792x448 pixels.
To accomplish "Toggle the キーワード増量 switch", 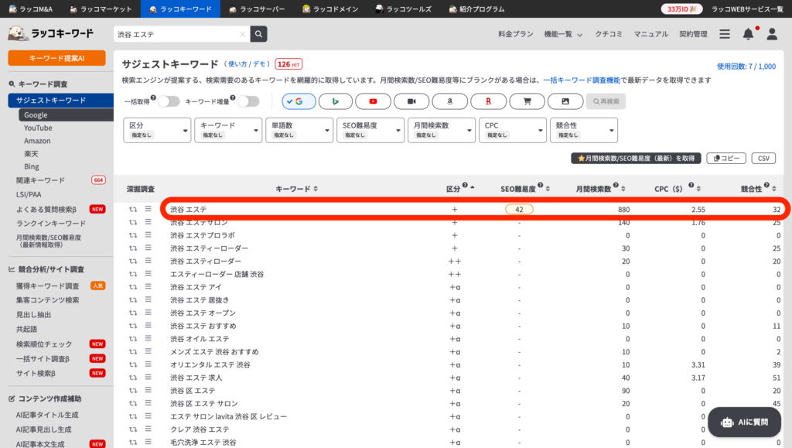I will click(247, 101).
